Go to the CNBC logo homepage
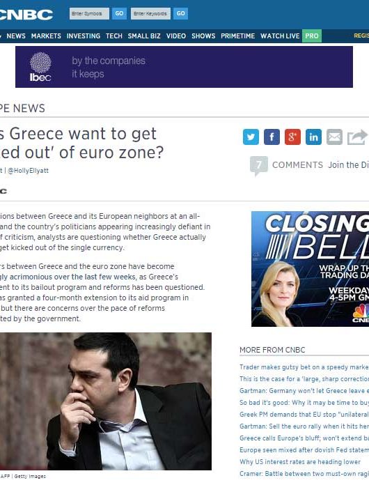The image size is (369, 485). [26, 15]
